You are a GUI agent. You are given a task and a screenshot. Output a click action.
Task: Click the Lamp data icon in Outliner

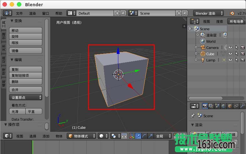click(224, 60)
